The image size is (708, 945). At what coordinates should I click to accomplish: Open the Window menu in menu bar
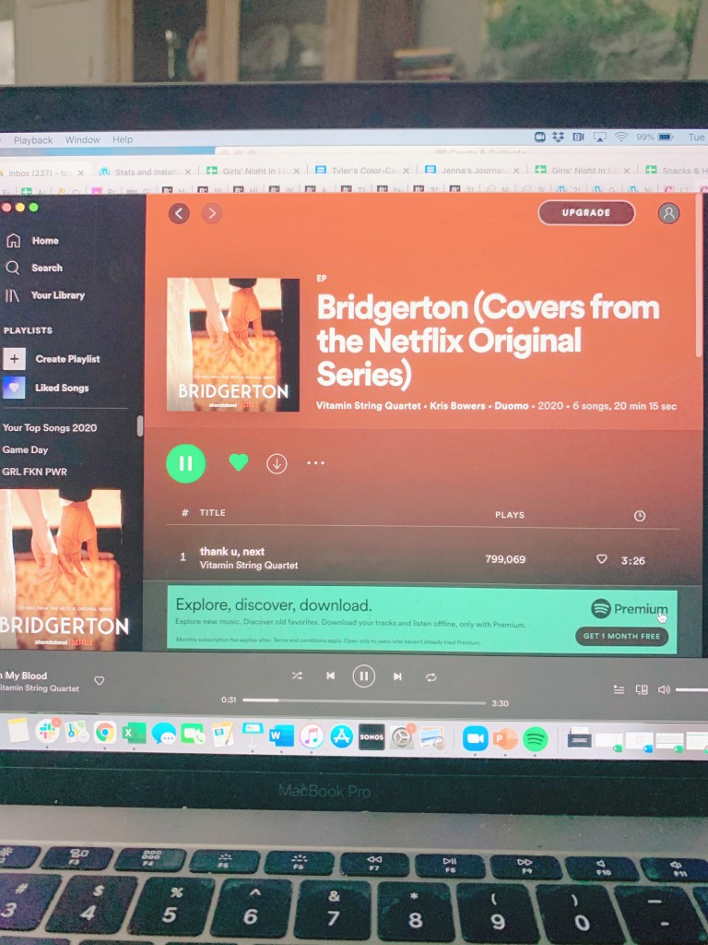pos(82,140)
